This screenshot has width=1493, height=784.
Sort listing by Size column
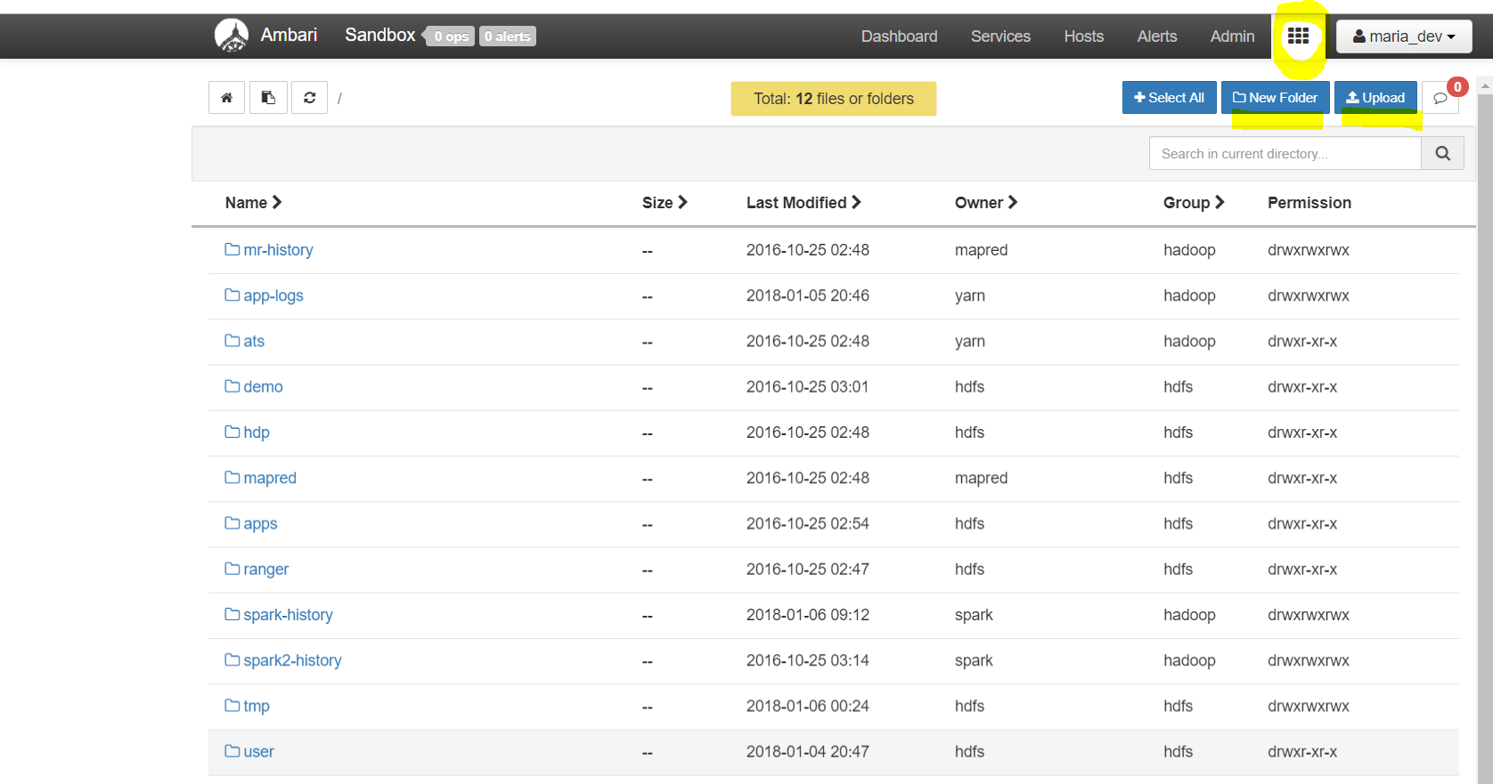[x=665, y=203]
